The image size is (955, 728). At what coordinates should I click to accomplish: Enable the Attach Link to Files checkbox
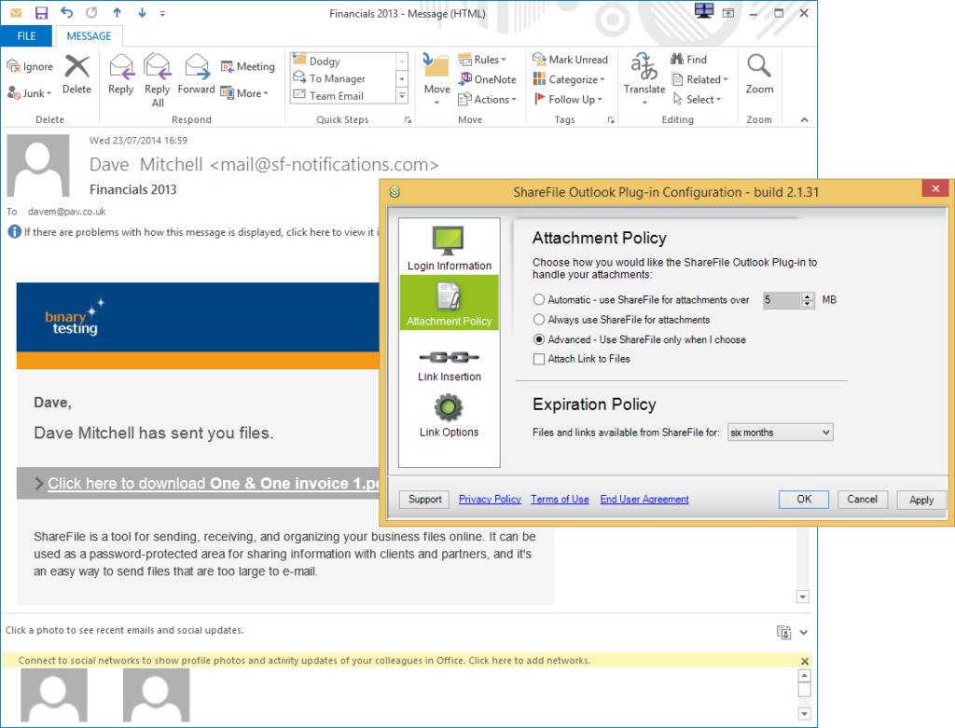538,358
